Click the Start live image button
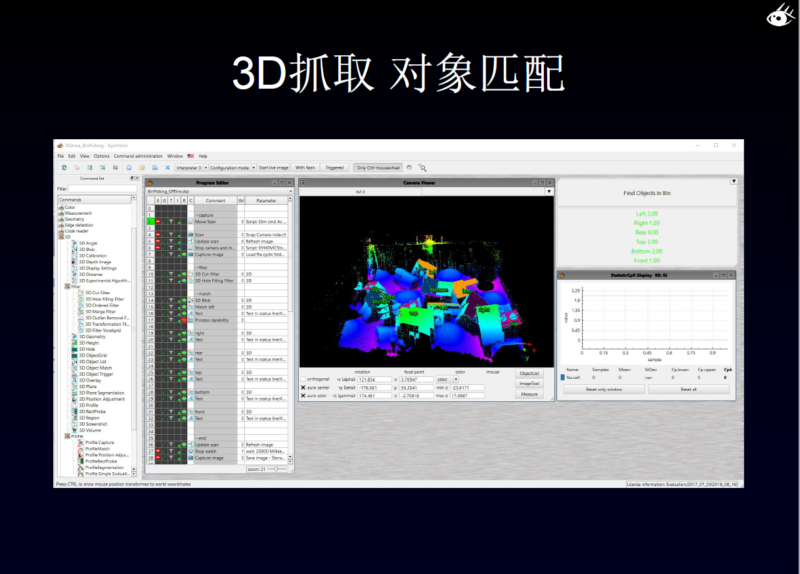800x574 pixels. coord(273,167)
